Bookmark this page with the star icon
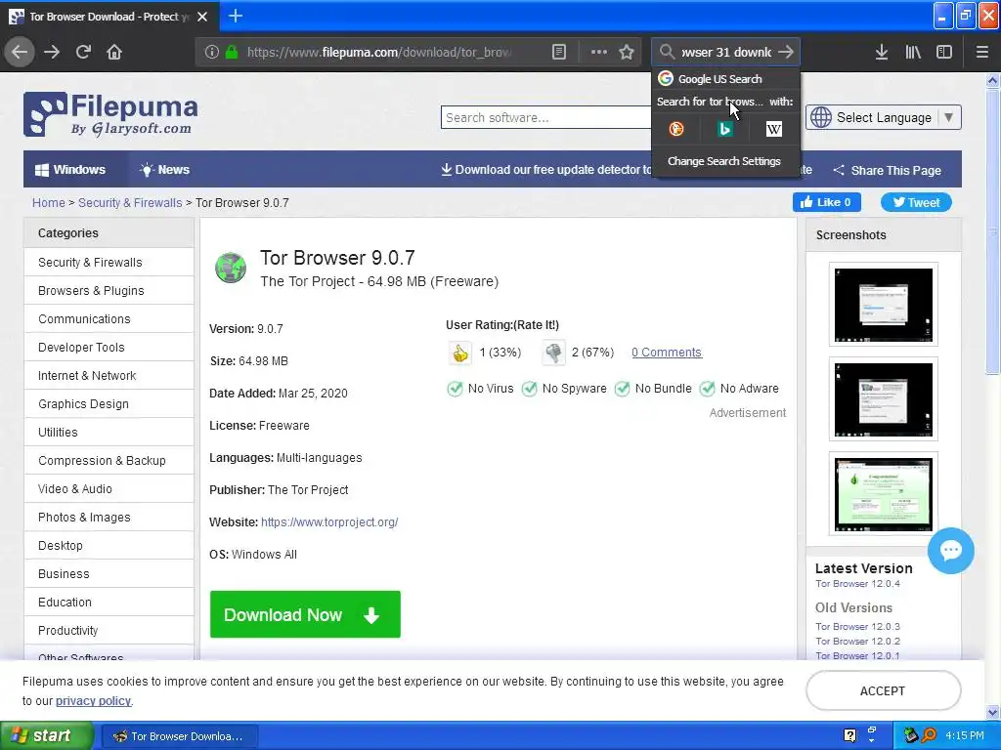1001x750 pixels. click(627, 52)
